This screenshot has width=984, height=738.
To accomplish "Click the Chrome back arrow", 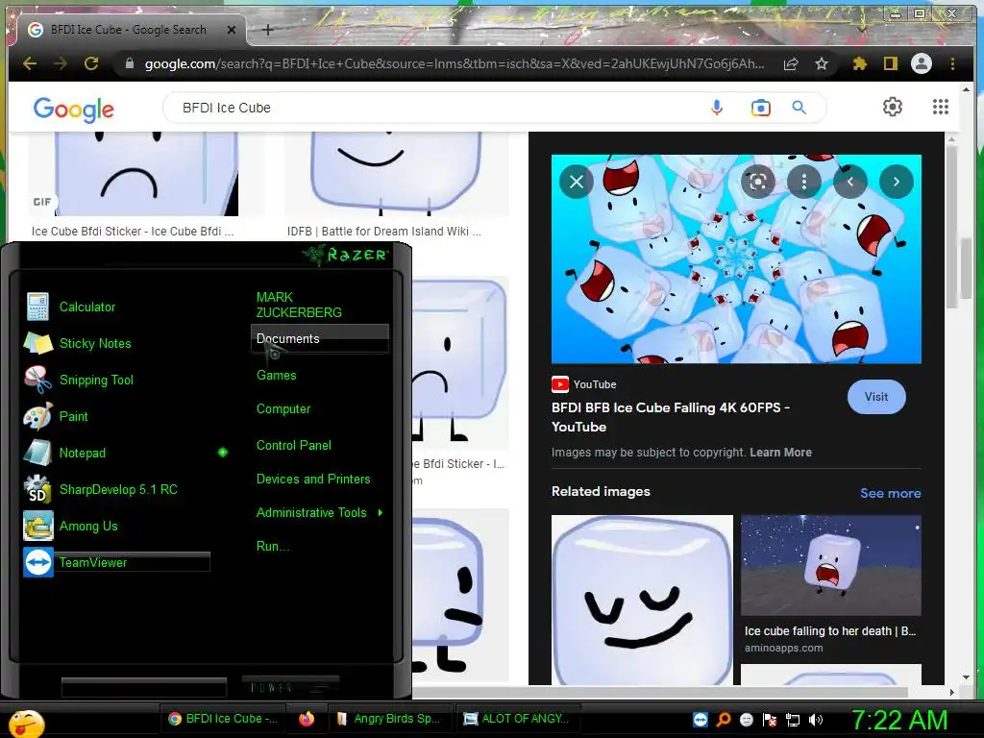I will 30,63.
